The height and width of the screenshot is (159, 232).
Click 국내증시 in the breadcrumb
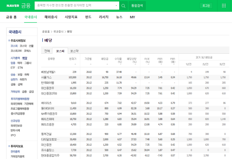pos(58,32)
